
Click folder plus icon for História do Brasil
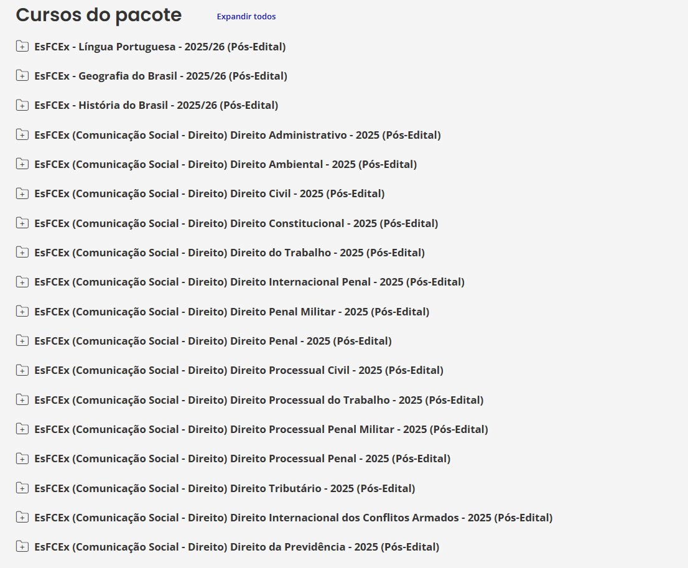[22, 105]
